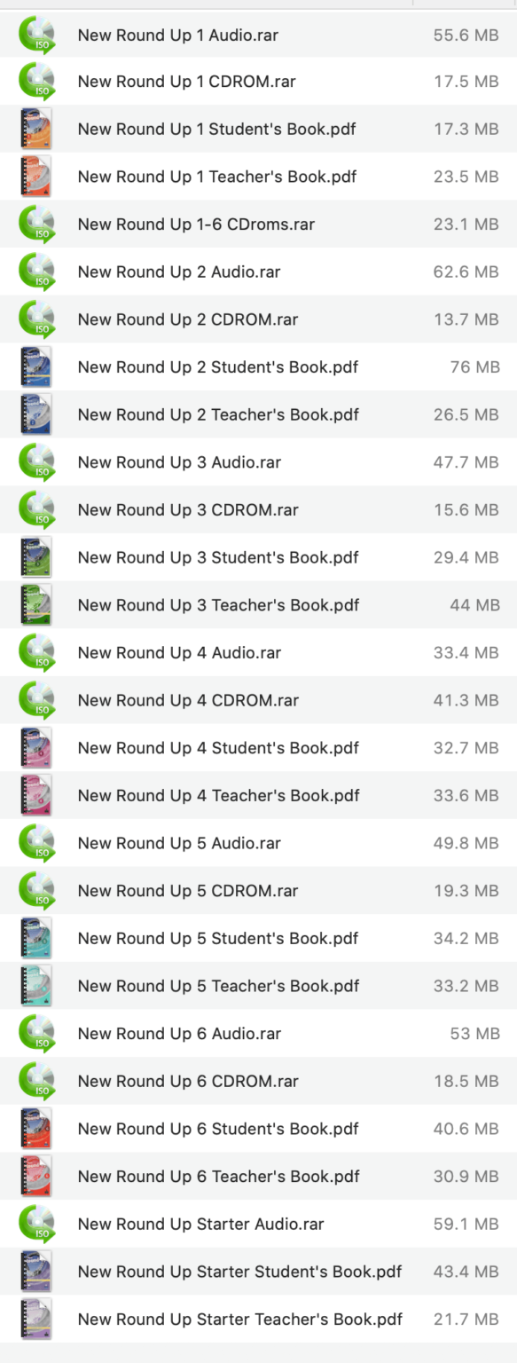Click the PDF book icon for New Round Up 1 Student's Book
Screen dimensions: 517x1363
pyautogui.click(x=34, y=129)
